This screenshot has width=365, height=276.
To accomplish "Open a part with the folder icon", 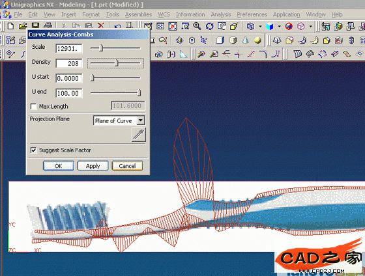I will click(23, 26).
